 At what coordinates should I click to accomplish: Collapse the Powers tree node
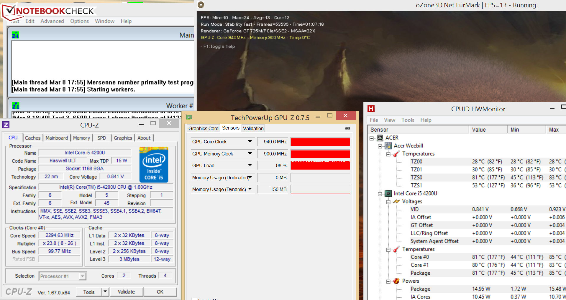click(388, 281)
